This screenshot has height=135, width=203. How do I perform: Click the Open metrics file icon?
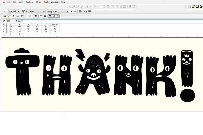pyautogui.click(x=4, y=16)
